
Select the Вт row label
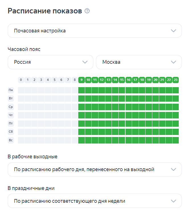tap(11, 99)
